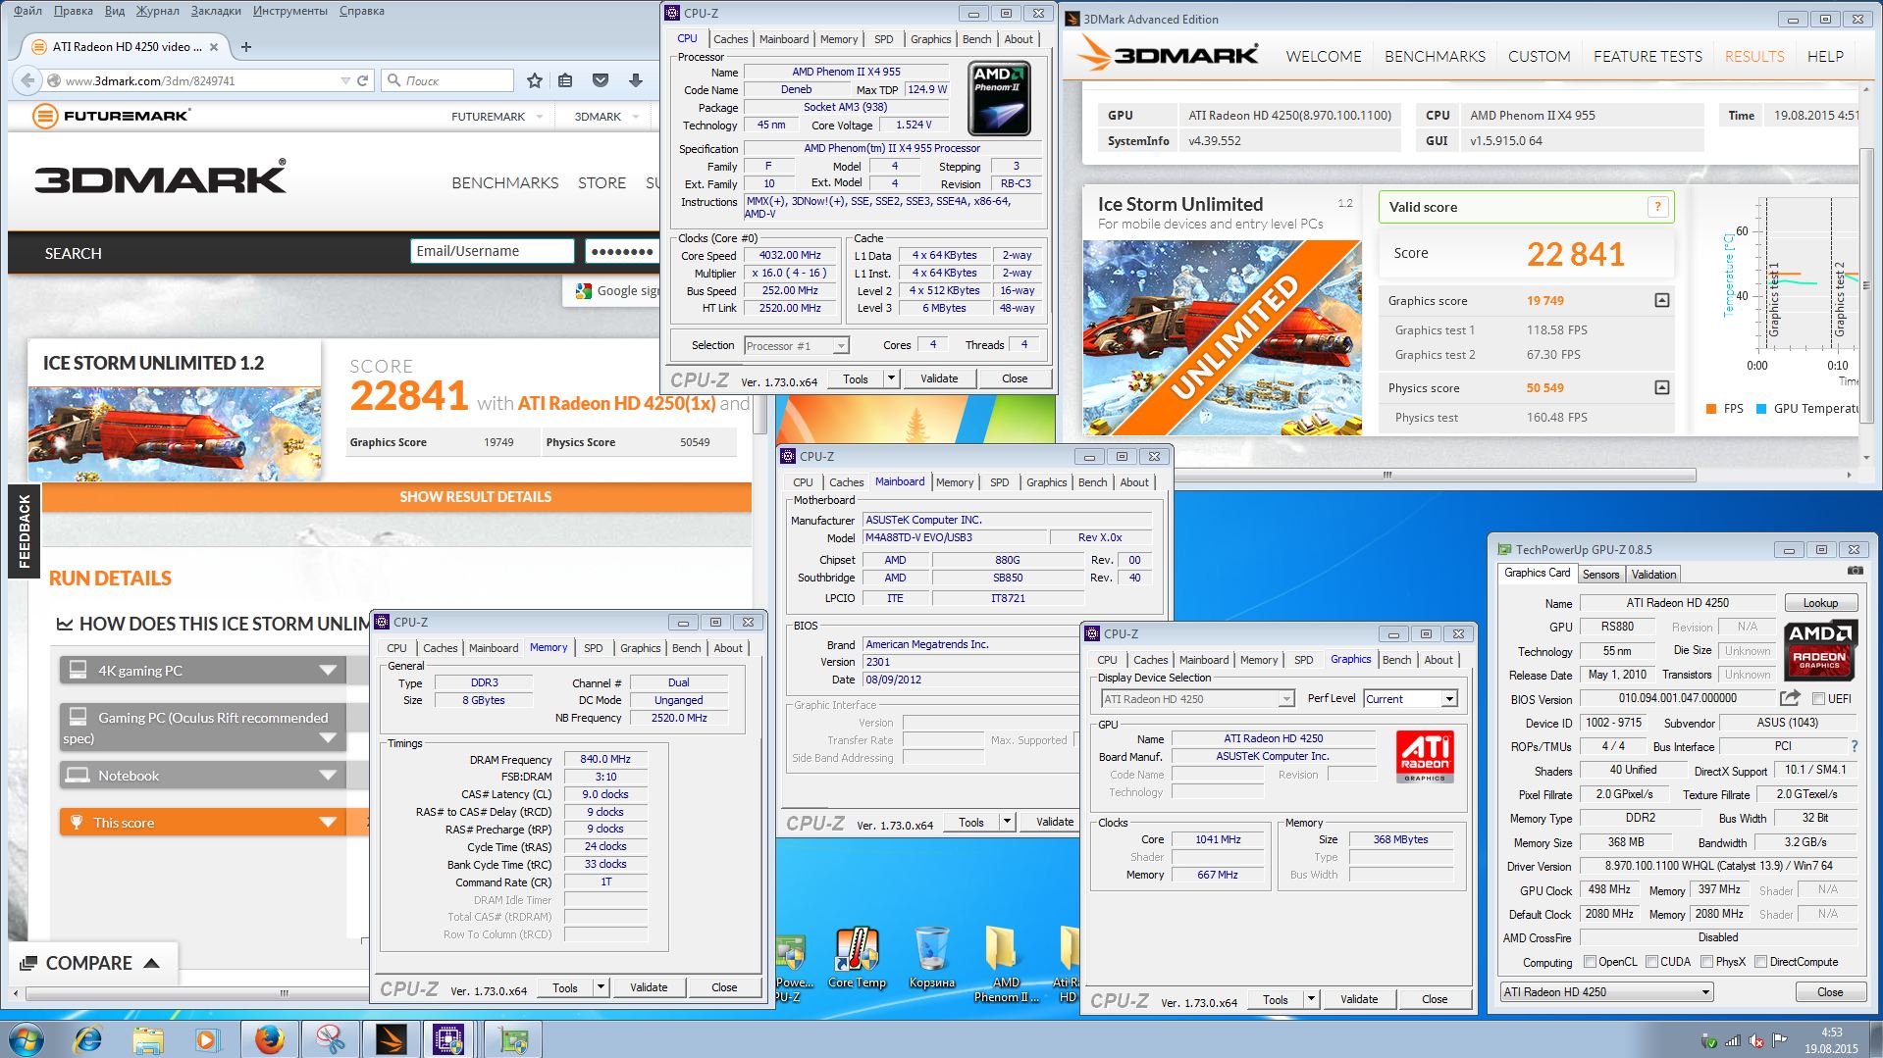Collapse Physics score section in 3DMark
Viewport: 1883px width, 1058px height.
1661,387
